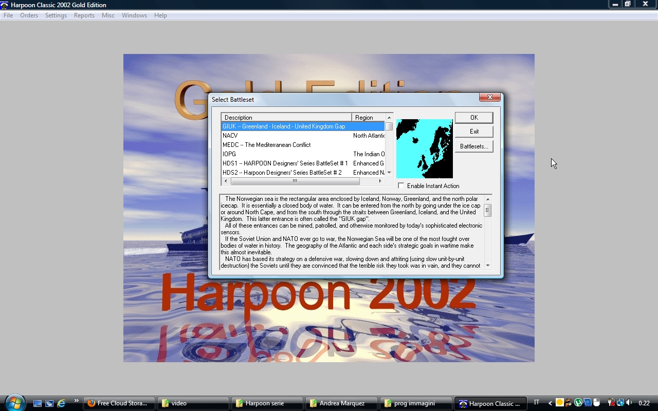Expand quick launch overflow chevron
658x411 pixels.
[77, 401]
